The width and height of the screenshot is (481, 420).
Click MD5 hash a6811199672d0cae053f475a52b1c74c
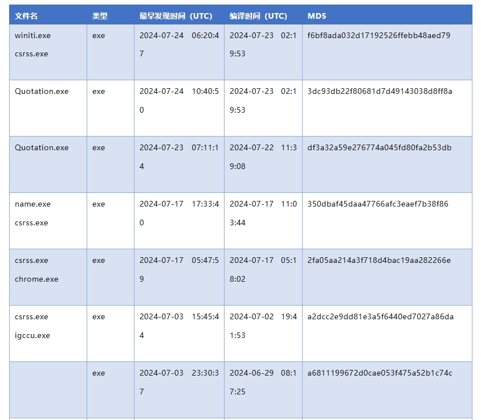(380, 373)
